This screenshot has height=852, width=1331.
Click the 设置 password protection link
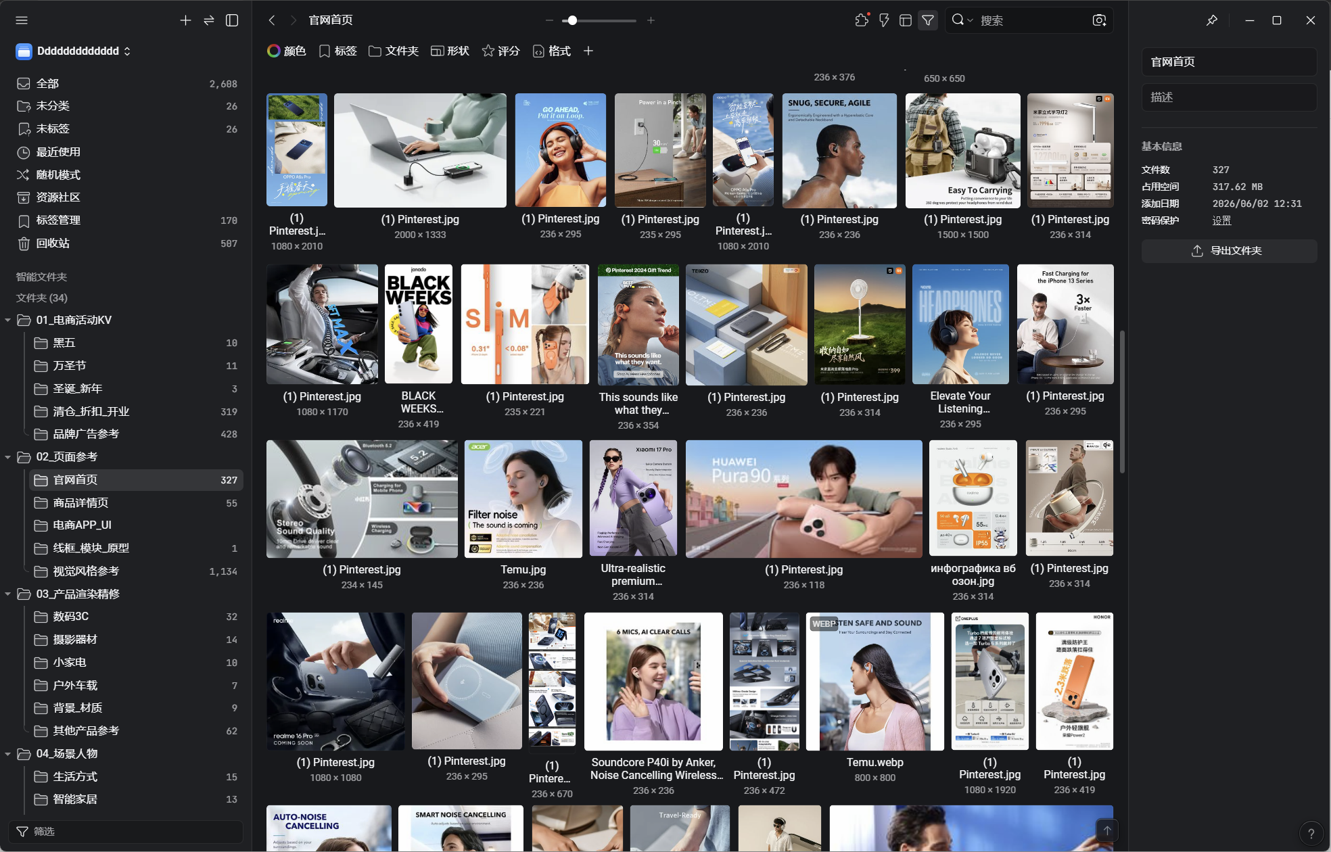click(1221, 220)
